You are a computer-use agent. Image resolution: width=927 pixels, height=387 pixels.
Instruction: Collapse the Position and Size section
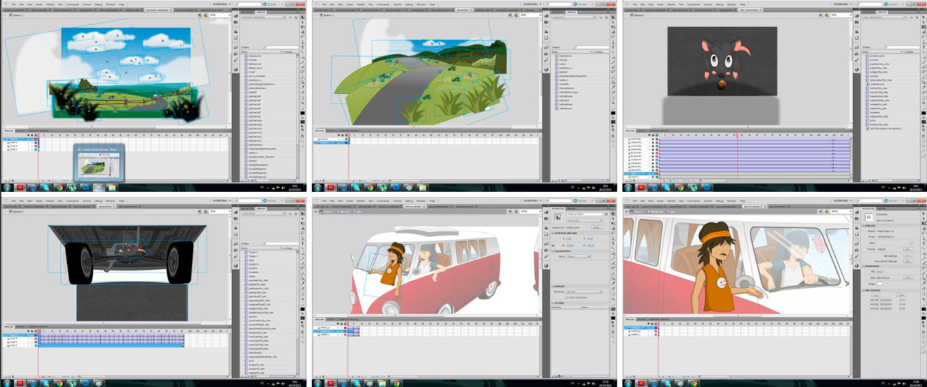coord(552,233)
